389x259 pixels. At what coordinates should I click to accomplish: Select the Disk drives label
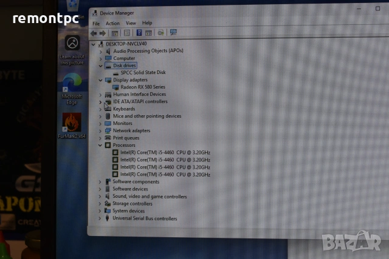point(125,66)
